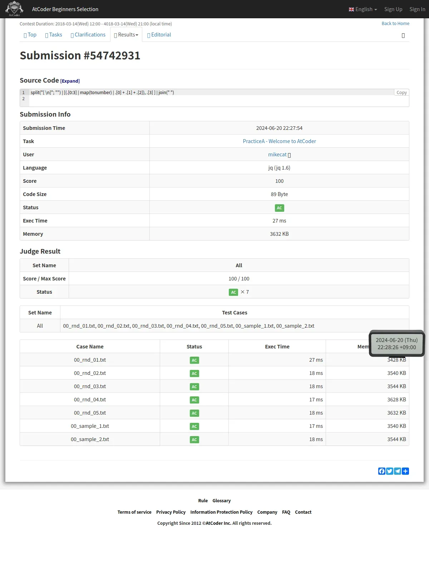Viewport: 429px width, 562px height.
Task: Share submission on Twitter
Action: pyautogui.click(x=390, y=471)
